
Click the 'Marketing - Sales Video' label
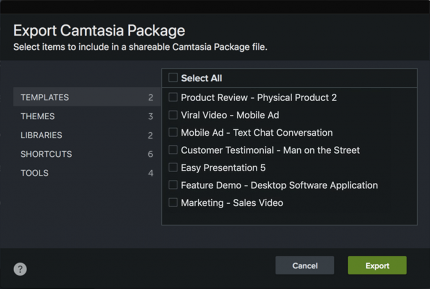click(x=232, y=203)
